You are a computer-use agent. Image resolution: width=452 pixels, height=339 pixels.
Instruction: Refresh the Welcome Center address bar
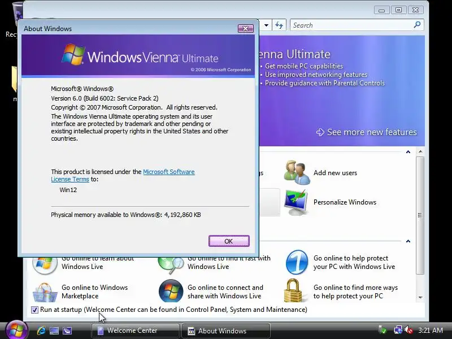pyautogui.click(x=279, y=25)
